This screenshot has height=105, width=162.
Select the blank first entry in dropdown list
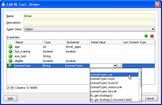click(114, 70)
